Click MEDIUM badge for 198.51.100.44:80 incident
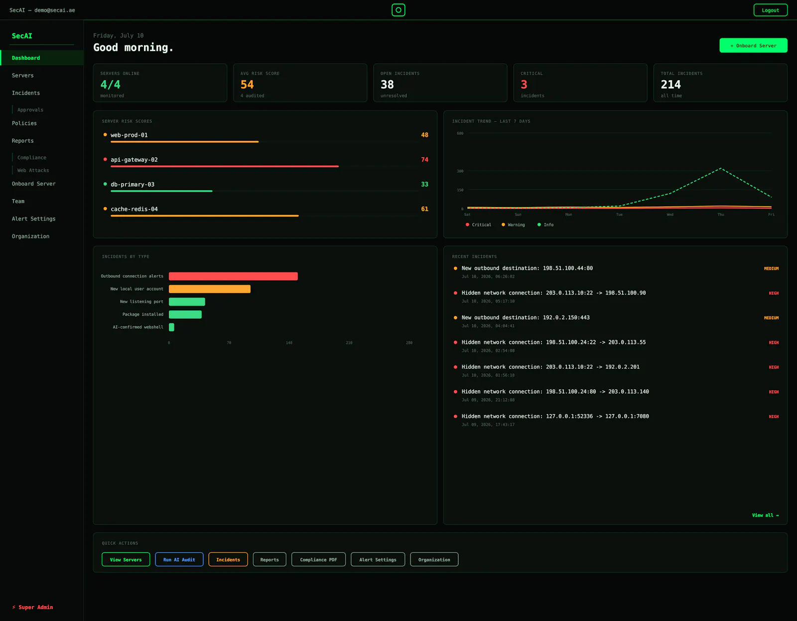This screenshot has width=797, height=621. tap(771, 269)
